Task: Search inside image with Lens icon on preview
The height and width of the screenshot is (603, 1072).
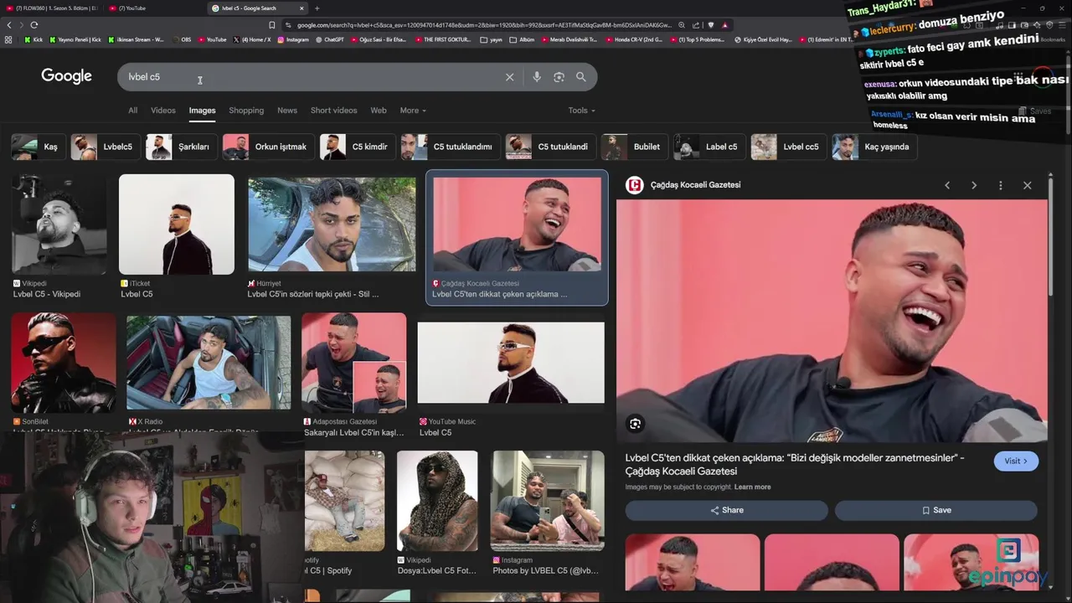Action: pyautogui.click(x=635, y=424)
